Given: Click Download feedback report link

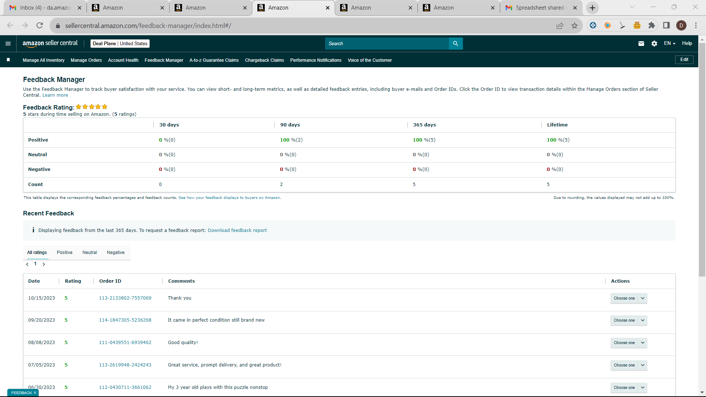Looking at the screenshot, I should pos(237,230).
